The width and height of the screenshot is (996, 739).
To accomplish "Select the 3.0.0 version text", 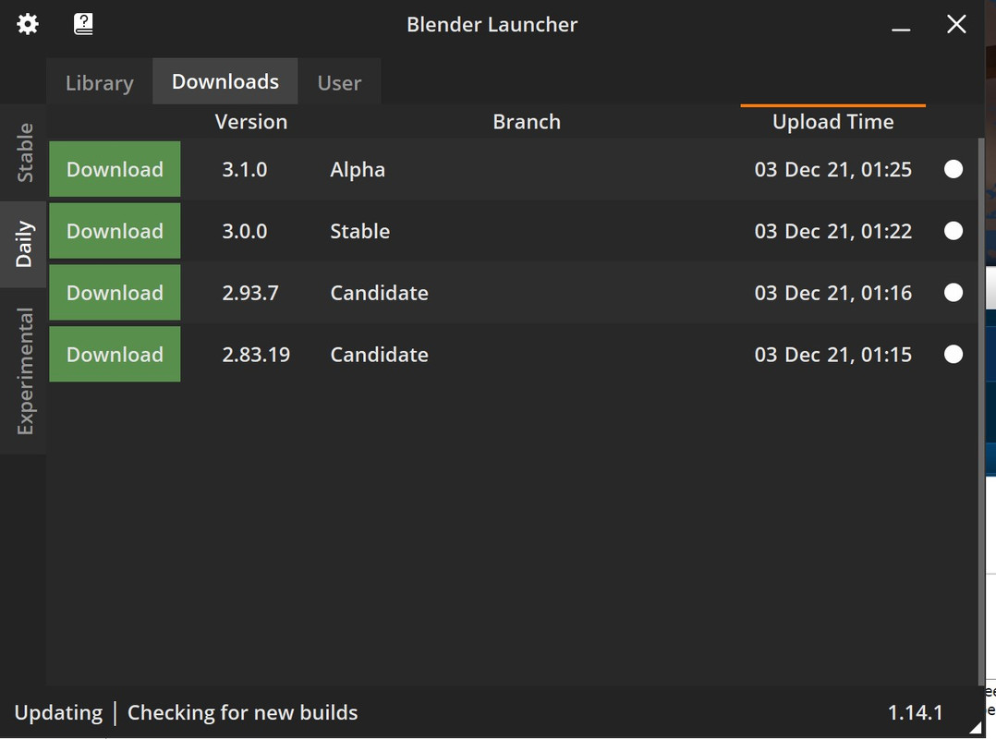I will [245, 231].
